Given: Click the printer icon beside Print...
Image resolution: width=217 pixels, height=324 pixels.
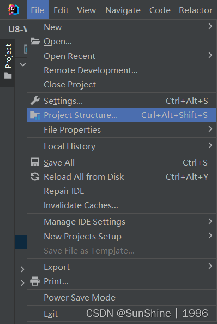Looking at the screenshot, I should (35, 281).
